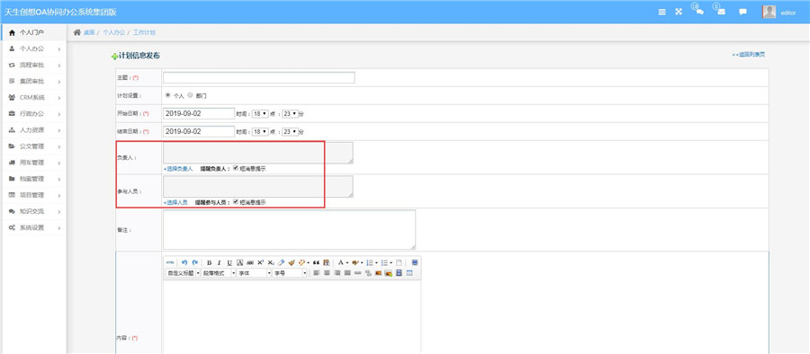Click the 主题 subject input field
Image resolution: width=810 pixels, height=354 pixels.
259,77
